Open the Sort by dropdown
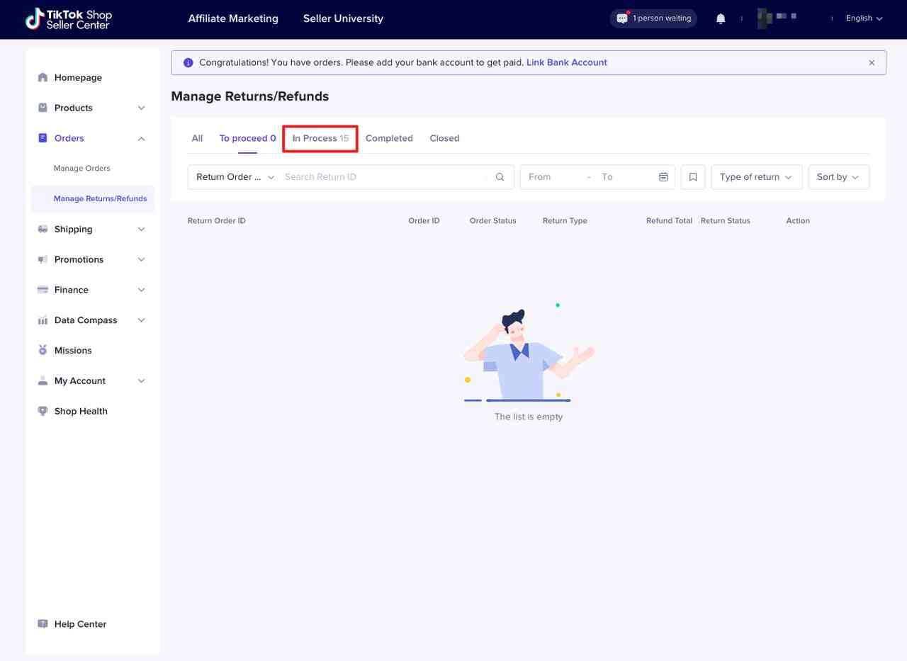907x661 pixels. click(x=838, y=177)
